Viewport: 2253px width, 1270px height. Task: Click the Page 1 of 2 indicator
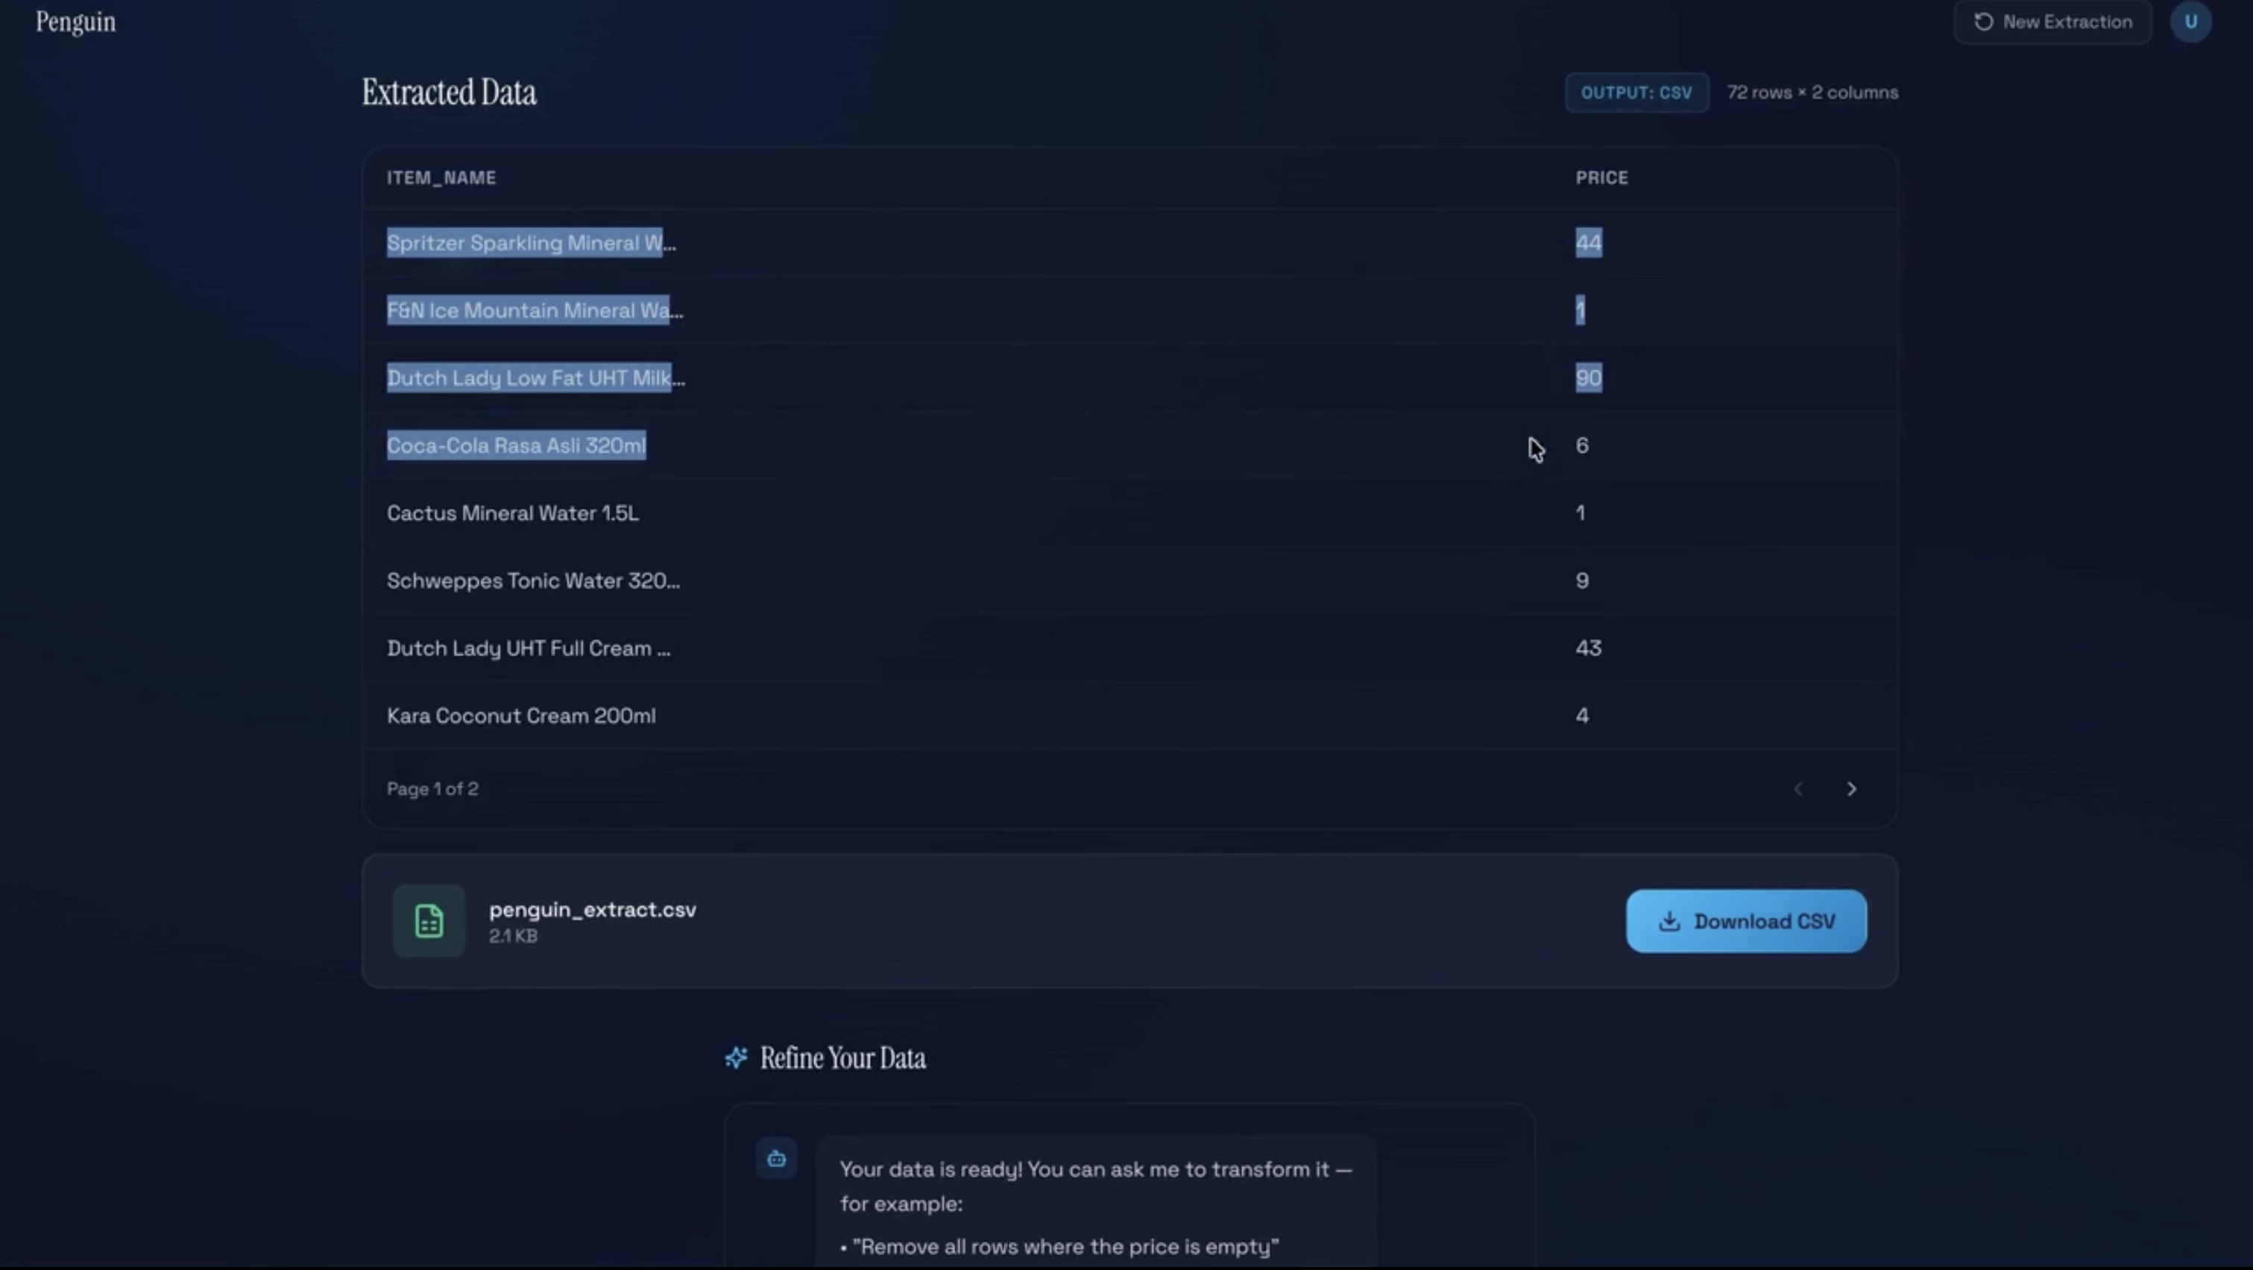coord(432,789)
